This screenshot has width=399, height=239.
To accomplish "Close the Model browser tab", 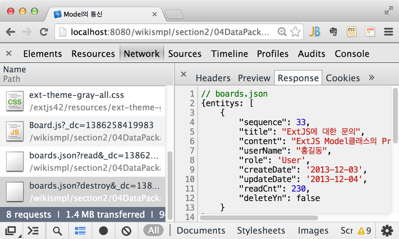I will click(154, 15).
